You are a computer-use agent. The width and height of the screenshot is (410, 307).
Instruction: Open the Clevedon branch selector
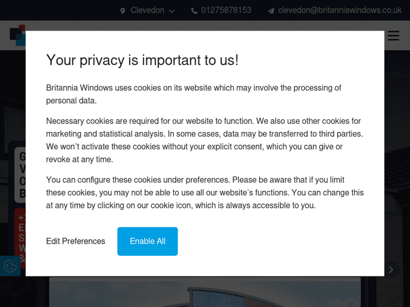pyautogui.click(x=148, y=10)
